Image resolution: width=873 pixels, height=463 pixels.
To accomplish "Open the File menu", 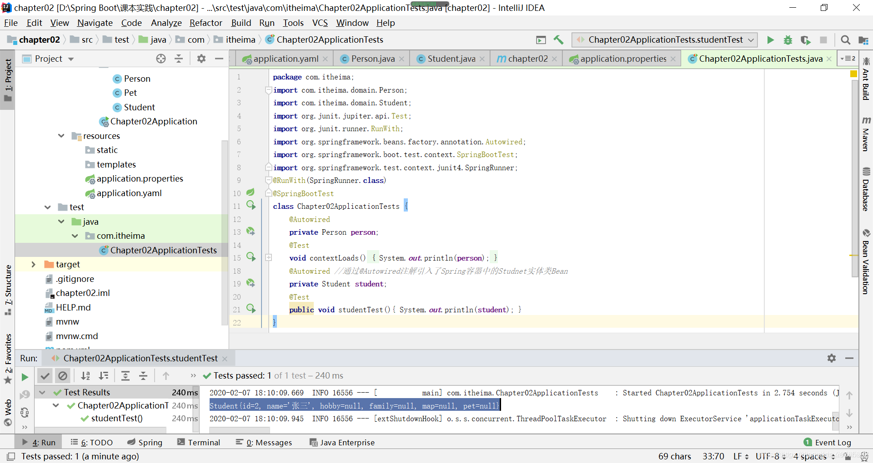I will 11,23.
